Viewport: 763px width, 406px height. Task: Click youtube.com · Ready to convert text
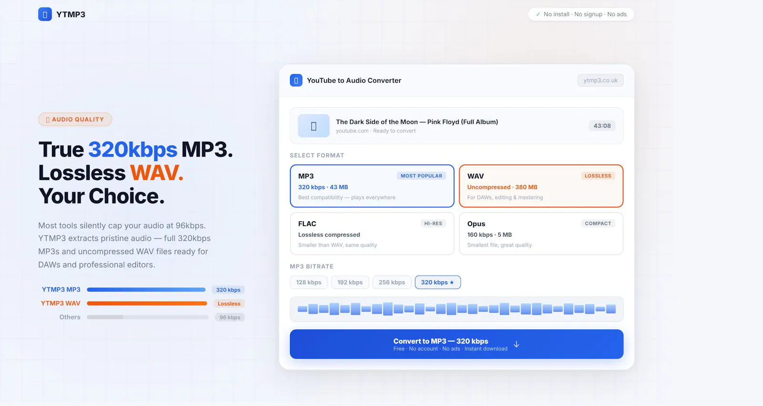376,131
